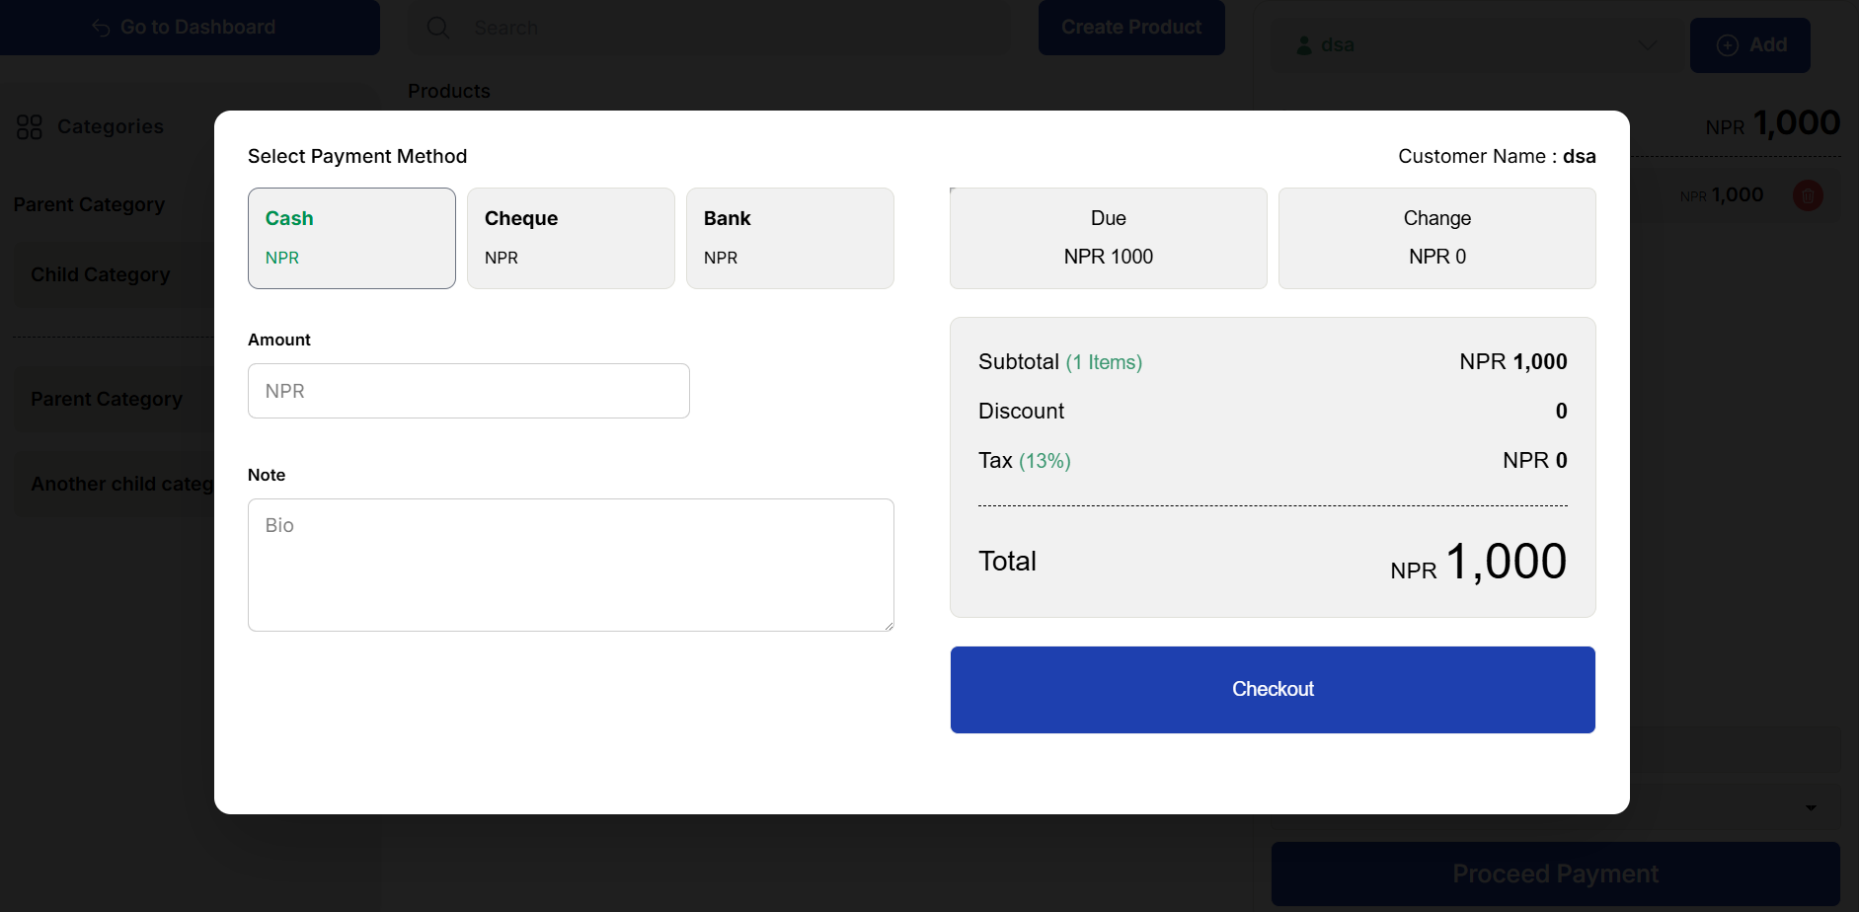Select Cheque as the payment method

pos(571,238)
